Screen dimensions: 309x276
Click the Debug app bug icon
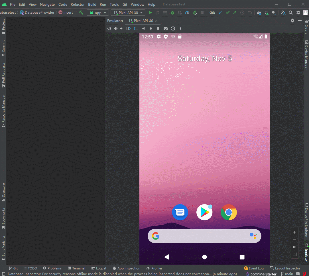click(172, 13)
